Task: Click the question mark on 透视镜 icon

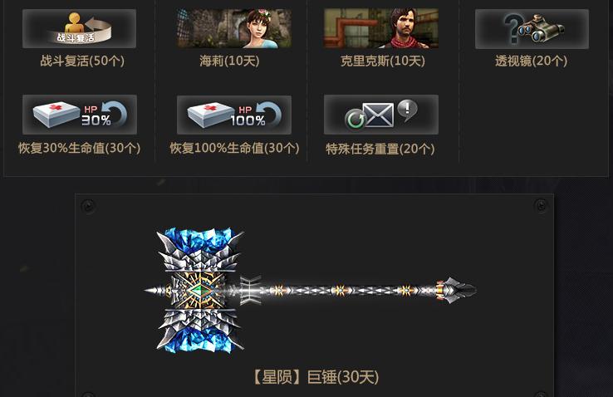Action: point(513,27)
